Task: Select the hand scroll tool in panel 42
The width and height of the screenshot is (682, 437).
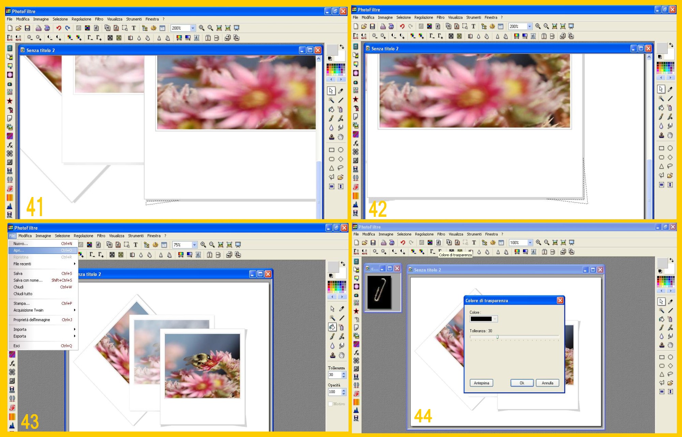Action: (670, 135)
